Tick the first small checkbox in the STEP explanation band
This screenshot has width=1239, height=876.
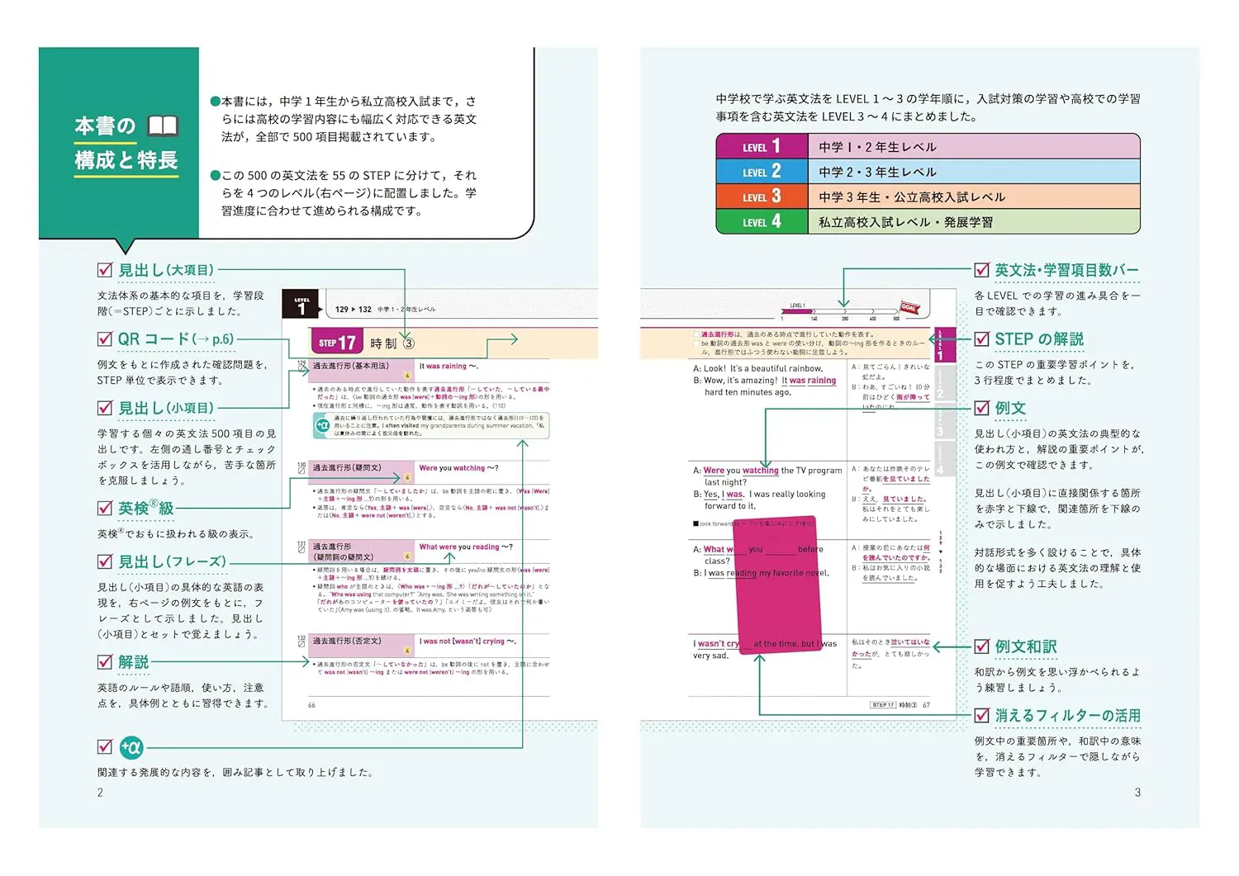[x=696, y=334]
